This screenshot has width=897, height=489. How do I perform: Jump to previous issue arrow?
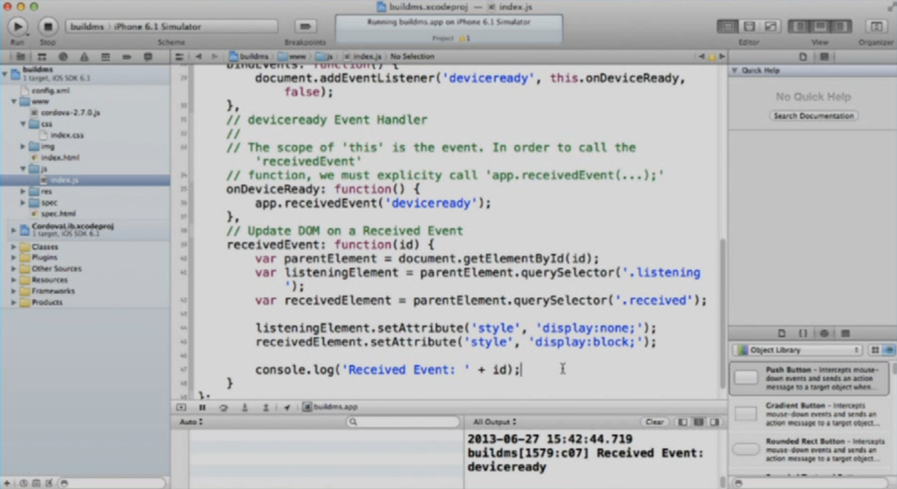(702, 57)
